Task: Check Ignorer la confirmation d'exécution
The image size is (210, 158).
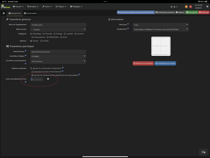Action: [31, 68]
